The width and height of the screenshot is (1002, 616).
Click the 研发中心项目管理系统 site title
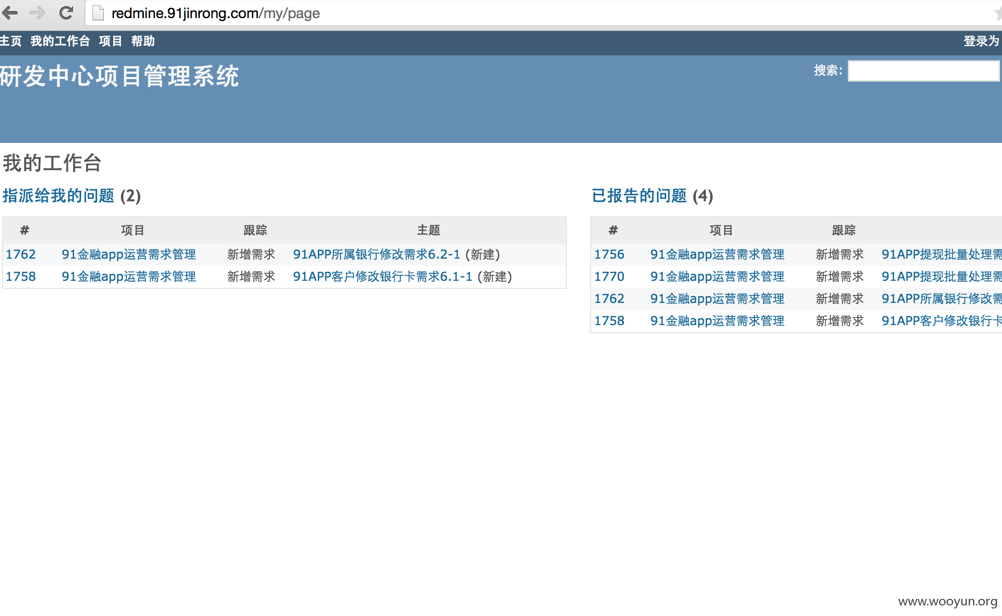point(119,76)
